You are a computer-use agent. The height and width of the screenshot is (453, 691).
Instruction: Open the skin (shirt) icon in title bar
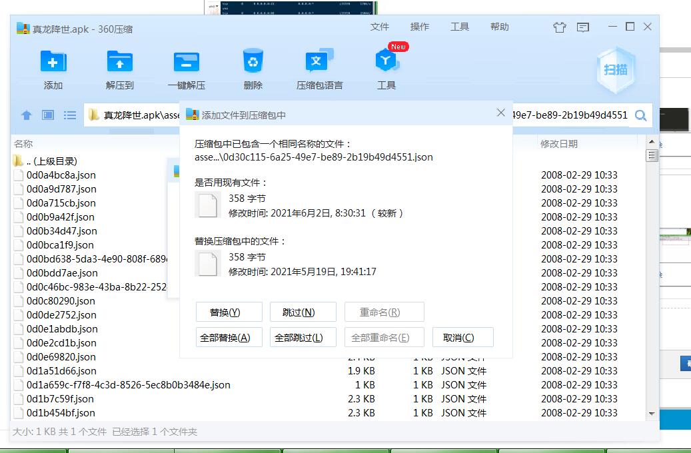559,27
